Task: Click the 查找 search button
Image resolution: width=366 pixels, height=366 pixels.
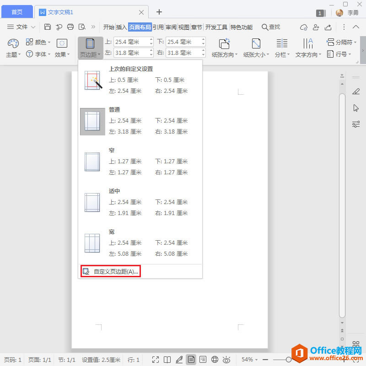Action: point(271,27)
